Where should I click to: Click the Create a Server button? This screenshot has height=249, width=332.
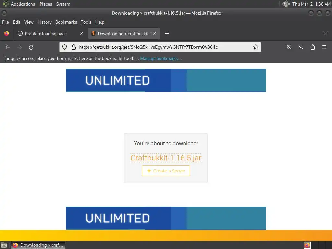tap(166, 171)
